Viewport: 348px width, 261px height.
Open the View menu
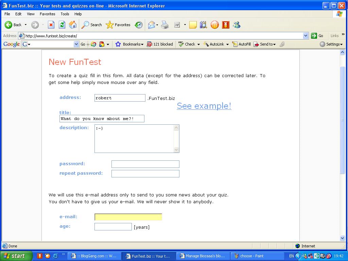tap(31, 14)
